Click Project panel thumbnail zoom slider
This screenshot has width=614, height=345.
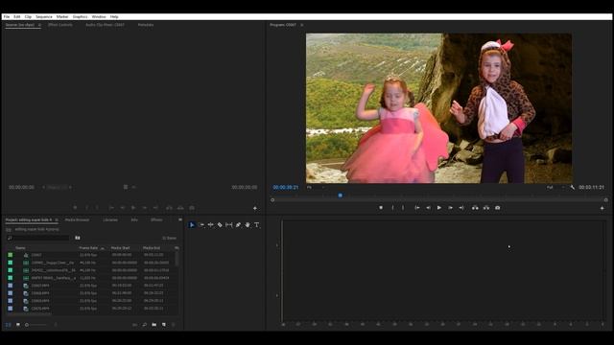click(37, 325)
